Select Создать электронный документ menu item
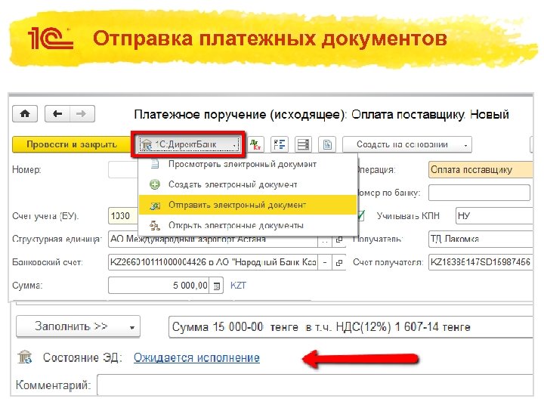The width and height of the screenshot is (544, 408). pyautogui.click(x=248, y=184)
